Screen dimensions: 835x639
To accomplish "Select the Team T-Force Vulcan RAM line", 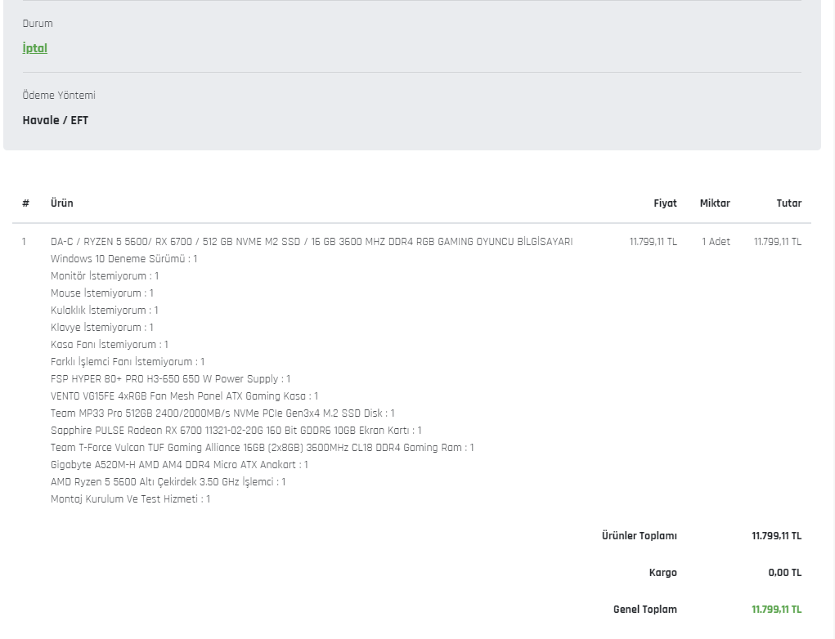I will 262,448.
